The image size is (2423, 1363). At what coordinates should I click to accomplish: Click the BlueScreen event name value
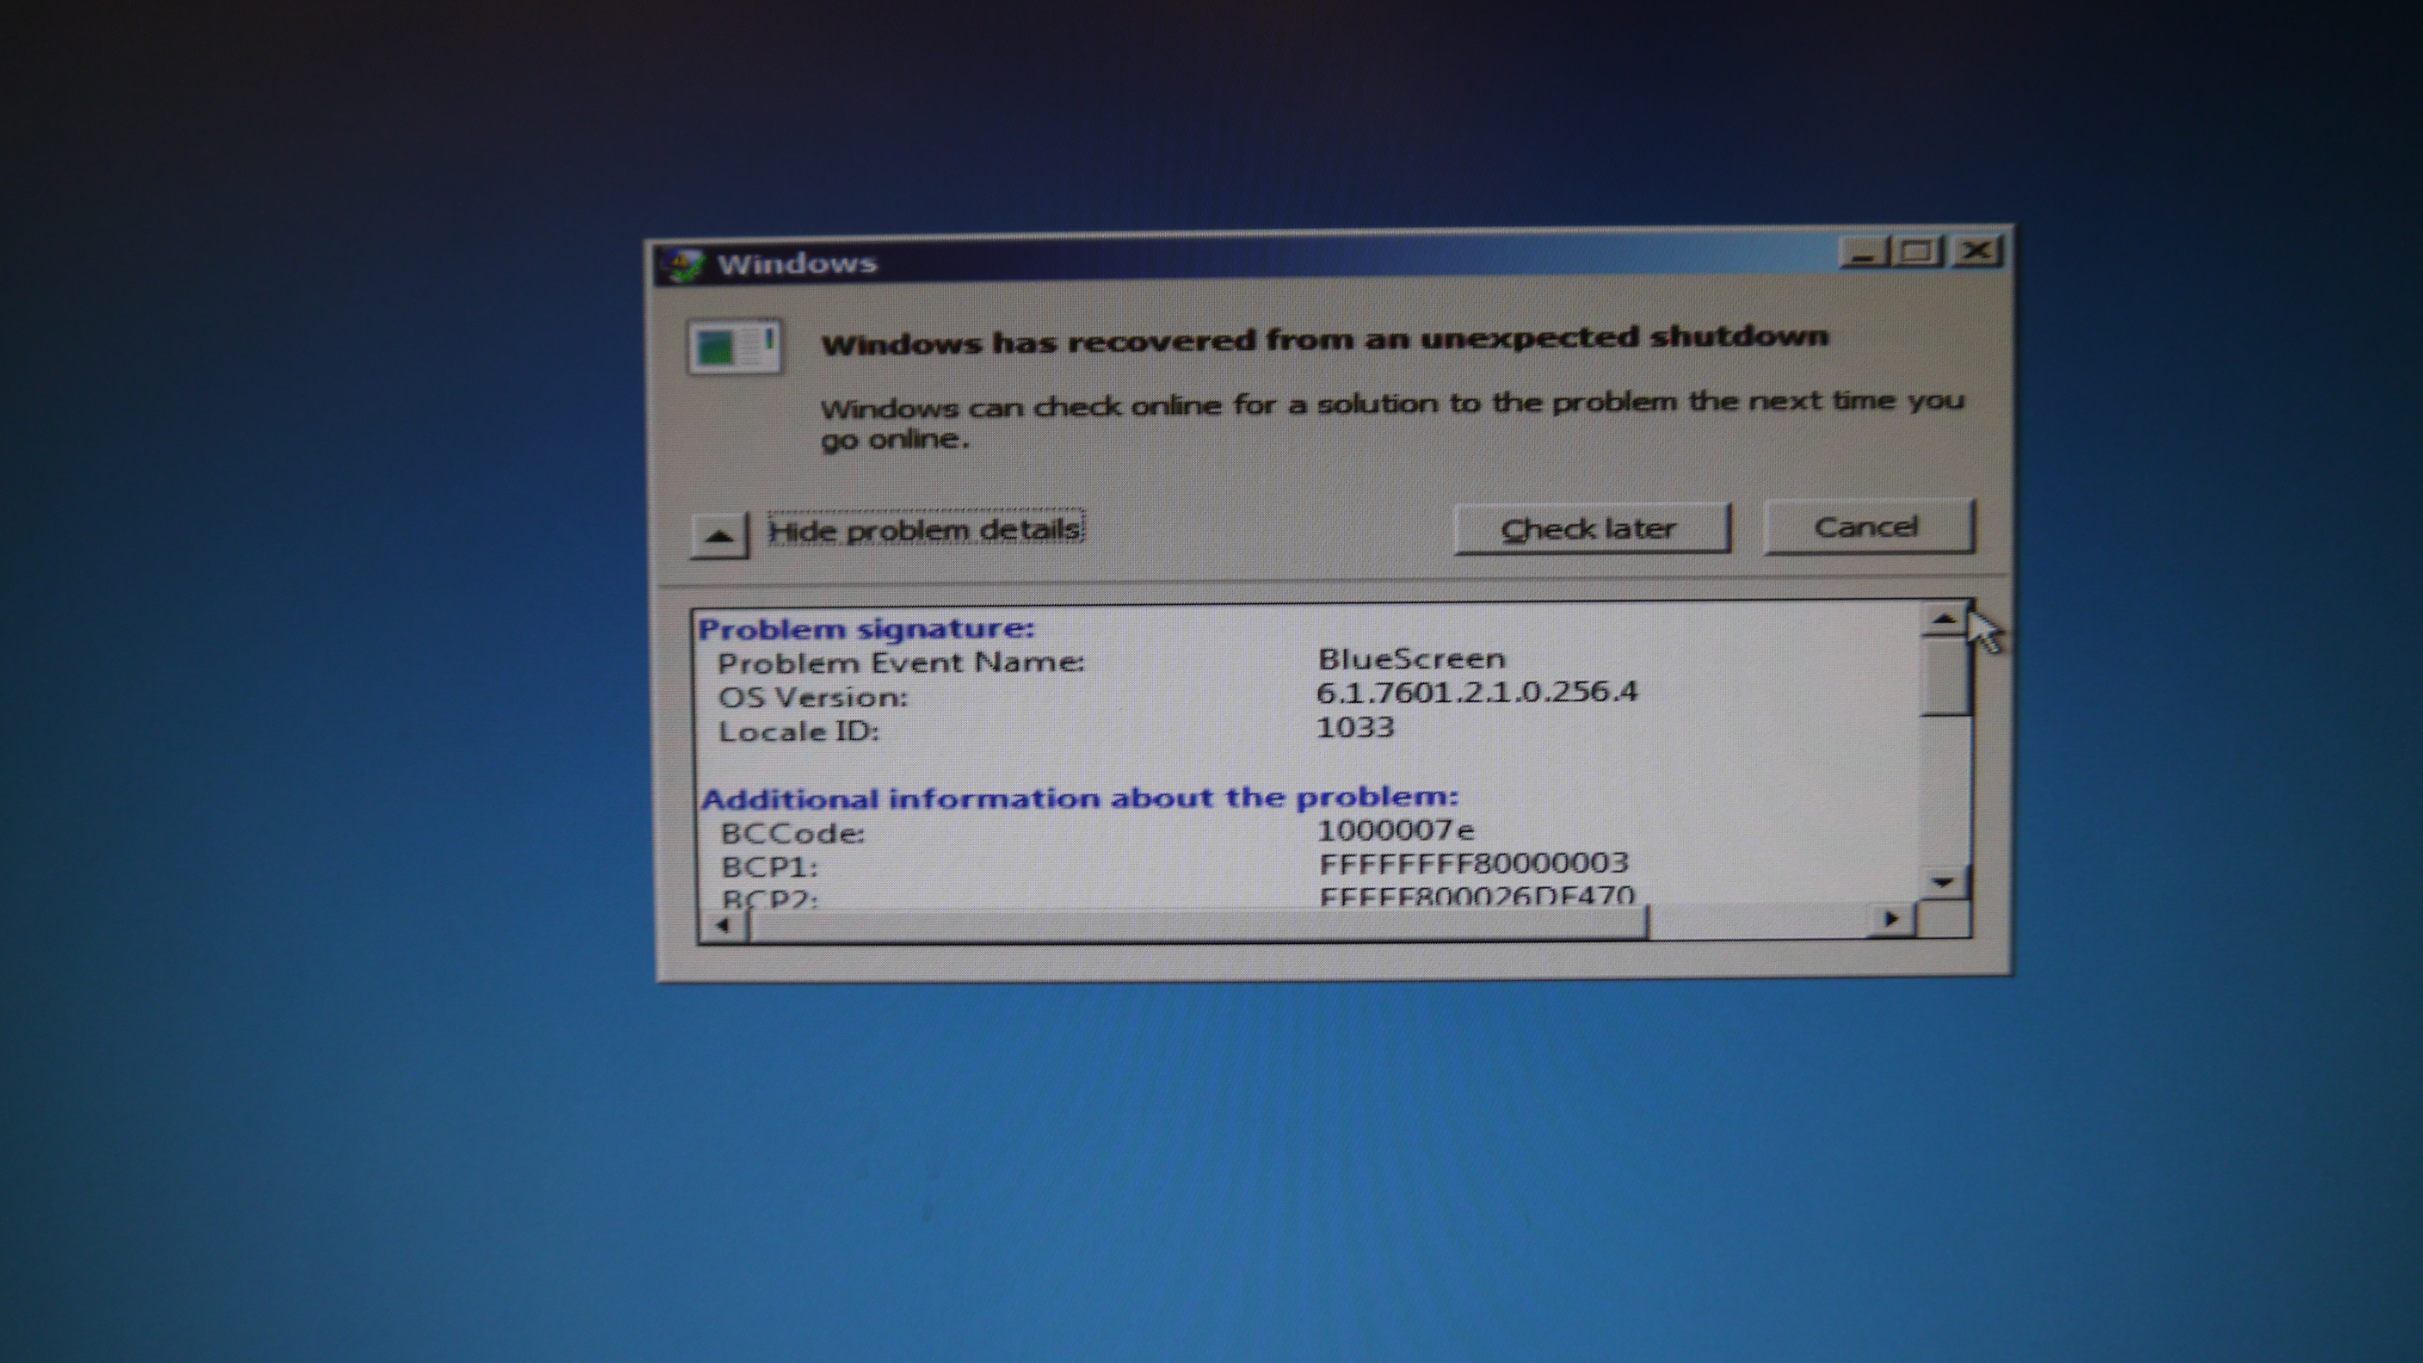coord(1411,658)
